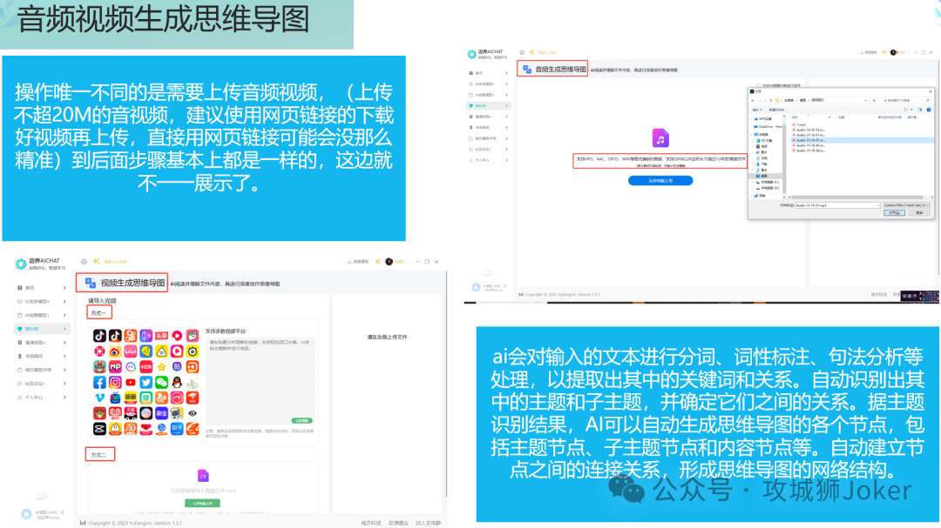Screen dimensions: 941x528
Task: Click the pink Bilibili platform icon
Action: click(131, 351)
